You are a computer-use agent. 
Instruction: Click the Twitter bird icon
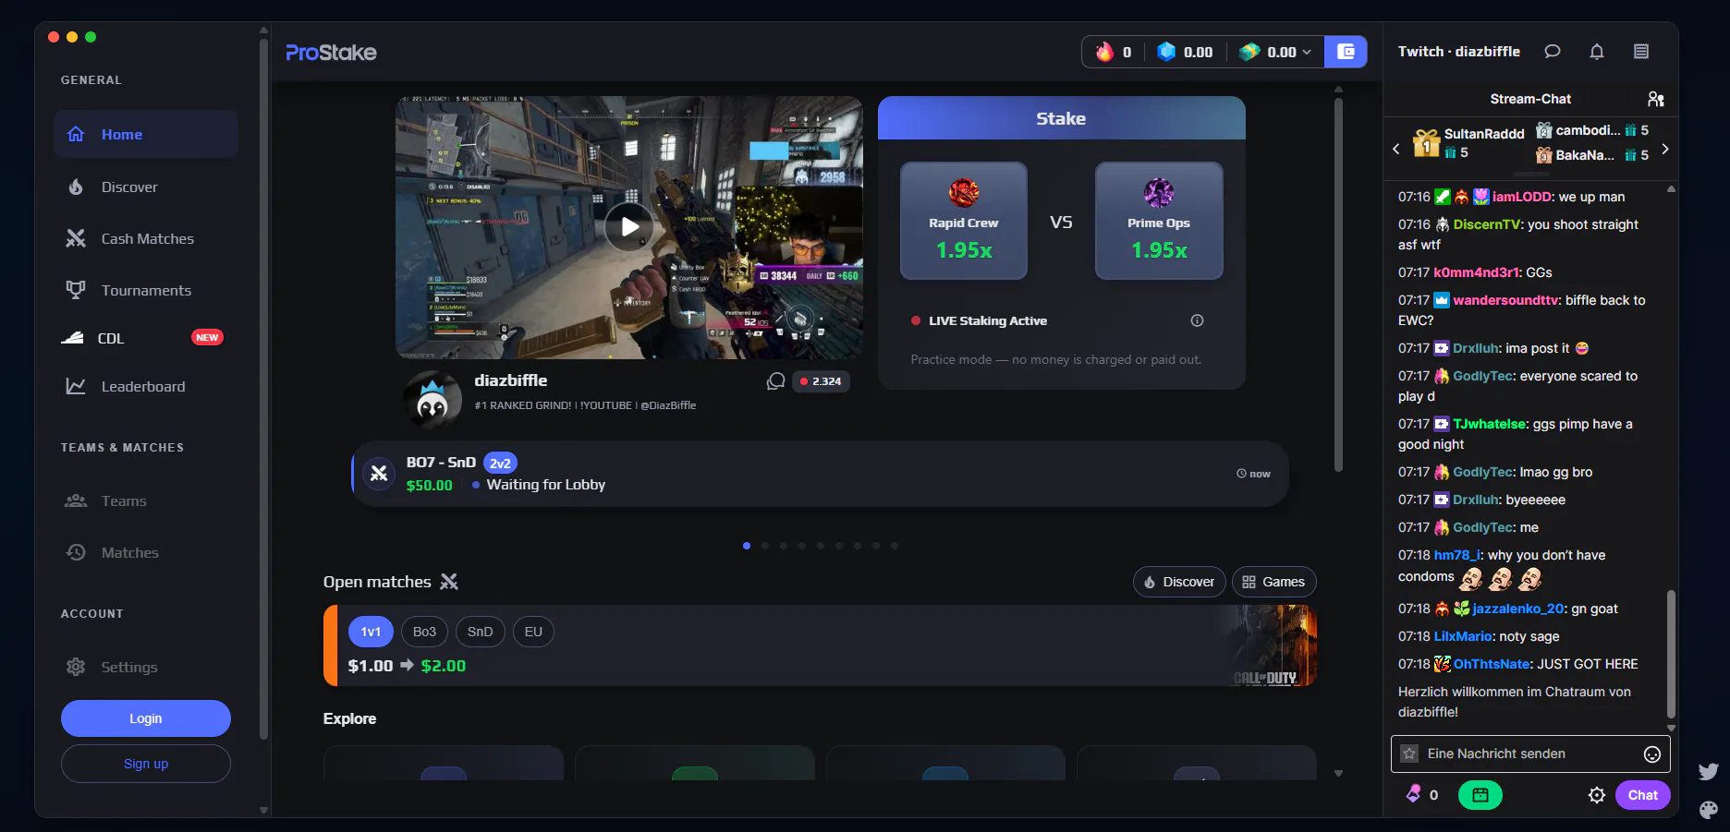(x=1708, y=771)
